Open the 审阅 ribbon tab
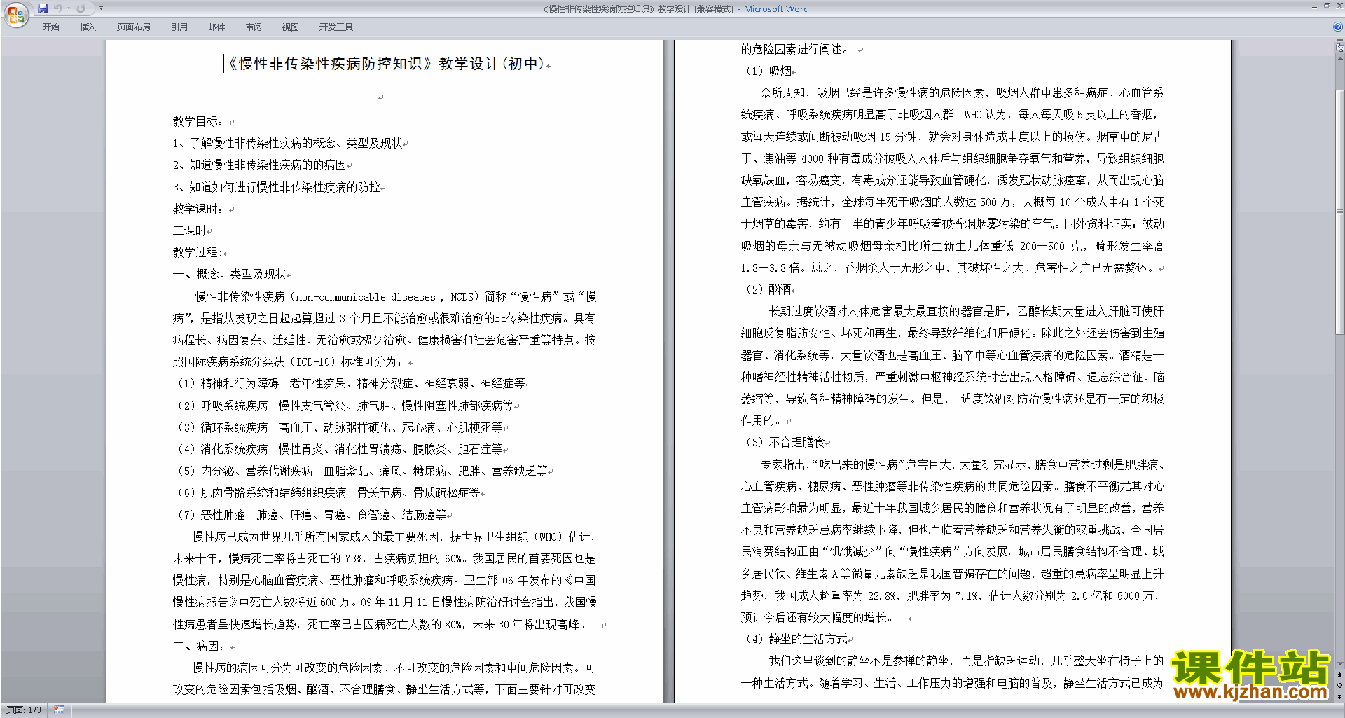The height and width of the screenshot is (718, 1345). click(254, 27)
